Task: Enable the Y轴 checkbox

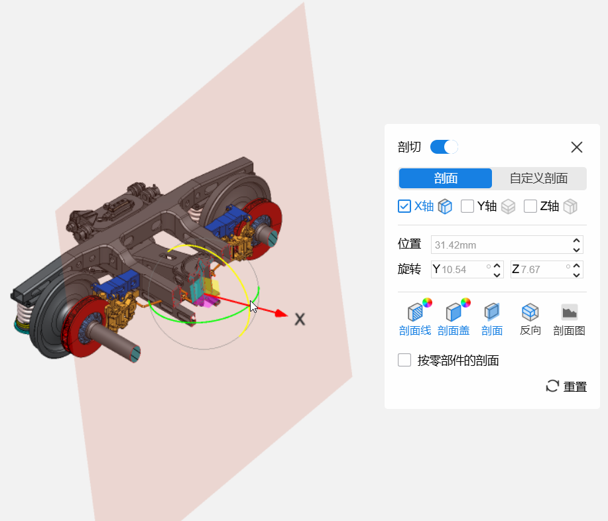Action: pyautogui.click(x=467, y=206)
